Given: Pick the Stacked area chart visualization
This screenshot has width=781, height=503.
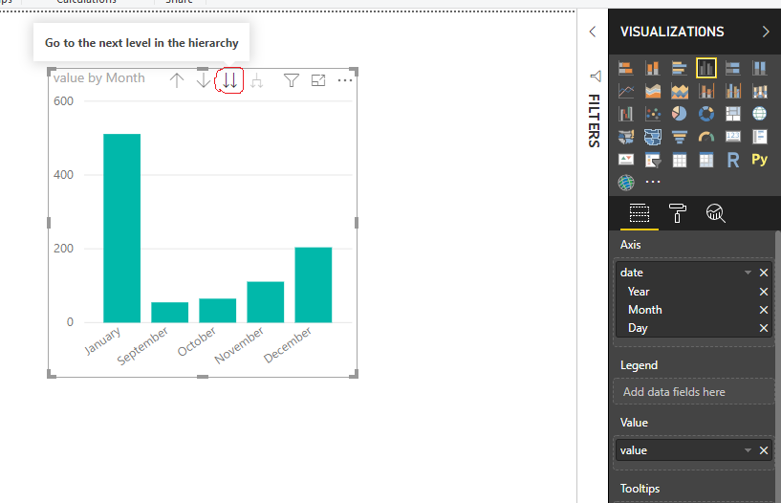Looking at the screenshot, I should click(680, 91).
